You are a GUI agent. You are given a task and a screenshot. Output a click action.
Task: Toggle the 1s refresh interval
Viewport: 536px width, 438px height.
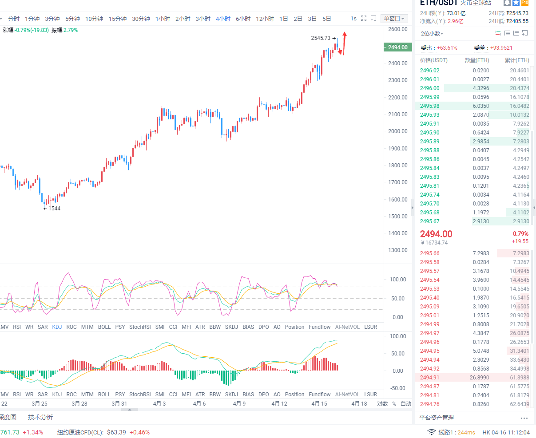pos(353,19)
